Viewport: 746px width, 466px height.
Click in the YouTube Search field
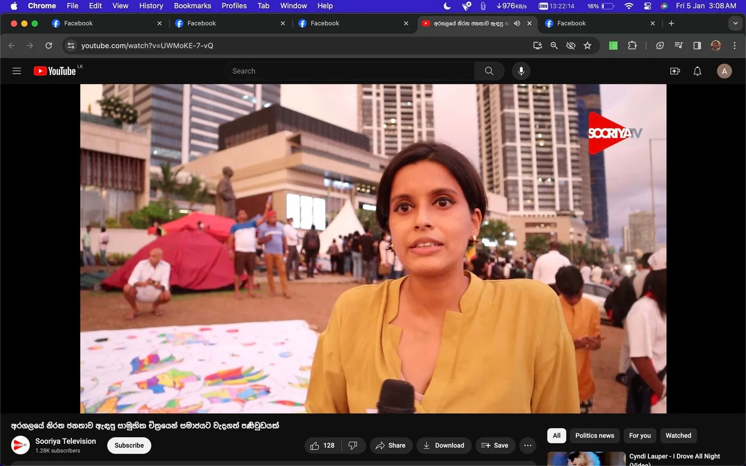(350, 71)
